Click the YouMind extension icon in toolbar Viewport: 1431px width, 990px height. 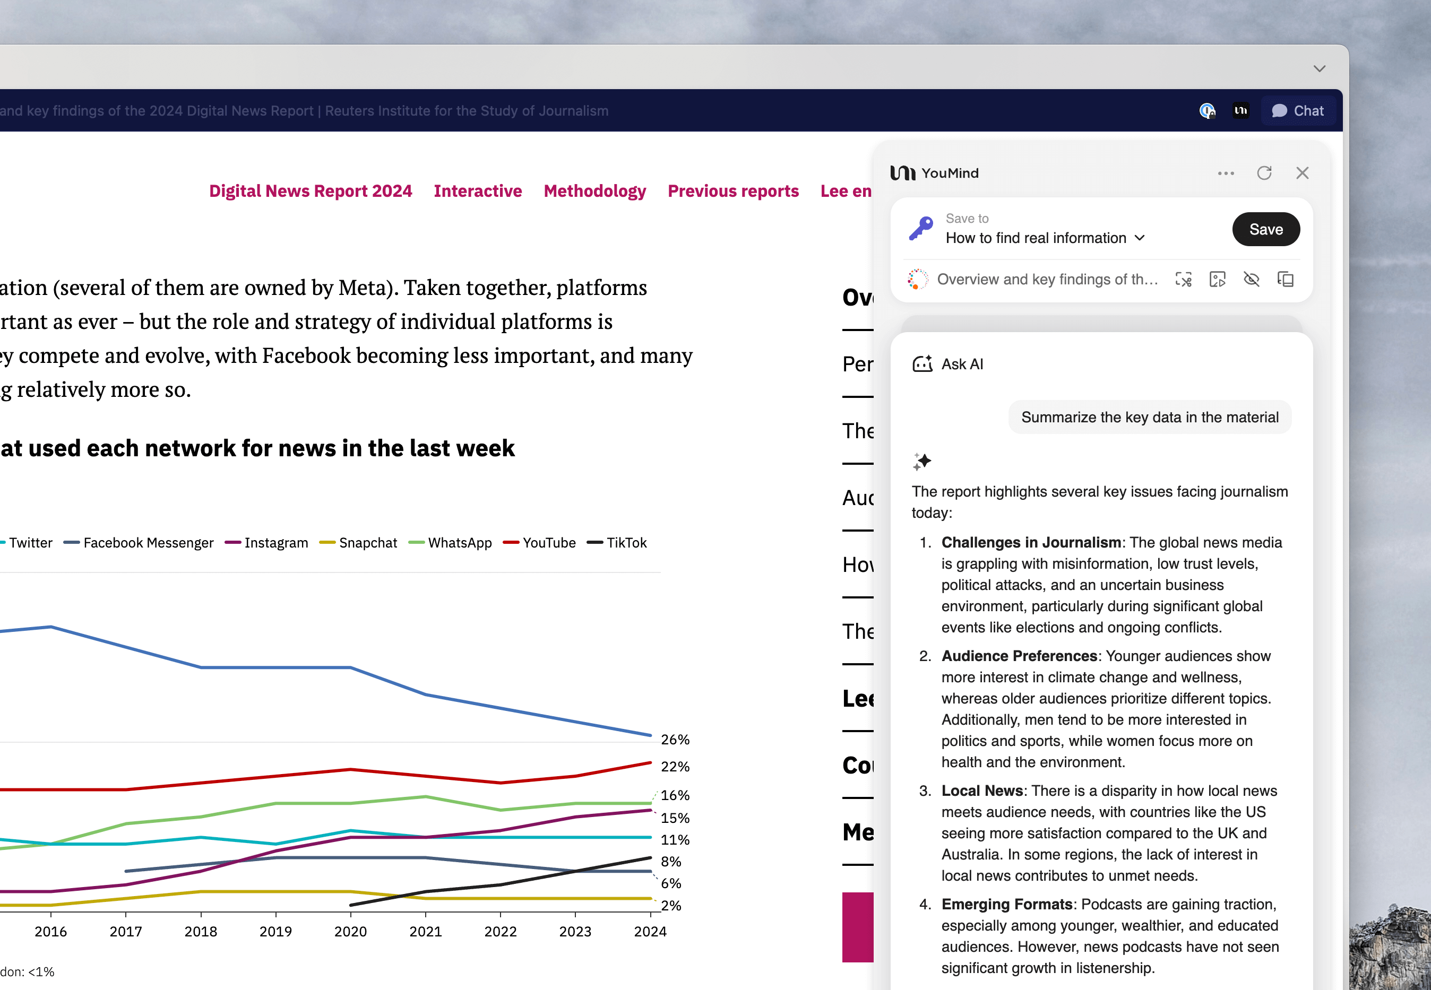tap(1240, 110)
